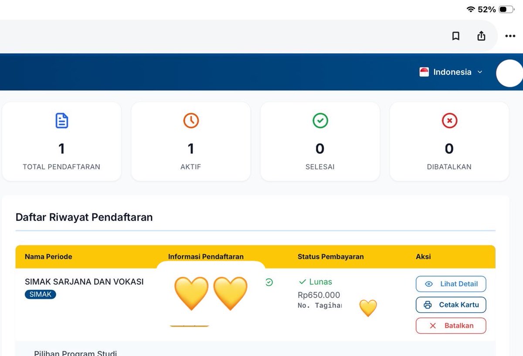The height and width of the screenshot is (356, 523).
Task: Click the red X icon in Batalkan
Action: [x=433, y=325]
